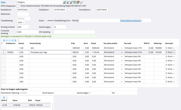Remove a line using the minus icon
Image resolution: width=181 pixels, height=110 pixels.
tap(10, 40)
